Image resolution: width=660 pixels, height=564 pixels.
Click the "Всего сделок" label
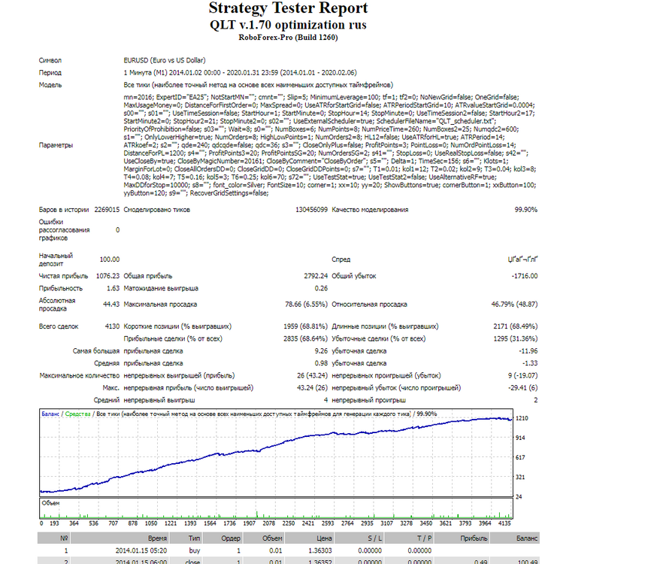click(59, 326)
